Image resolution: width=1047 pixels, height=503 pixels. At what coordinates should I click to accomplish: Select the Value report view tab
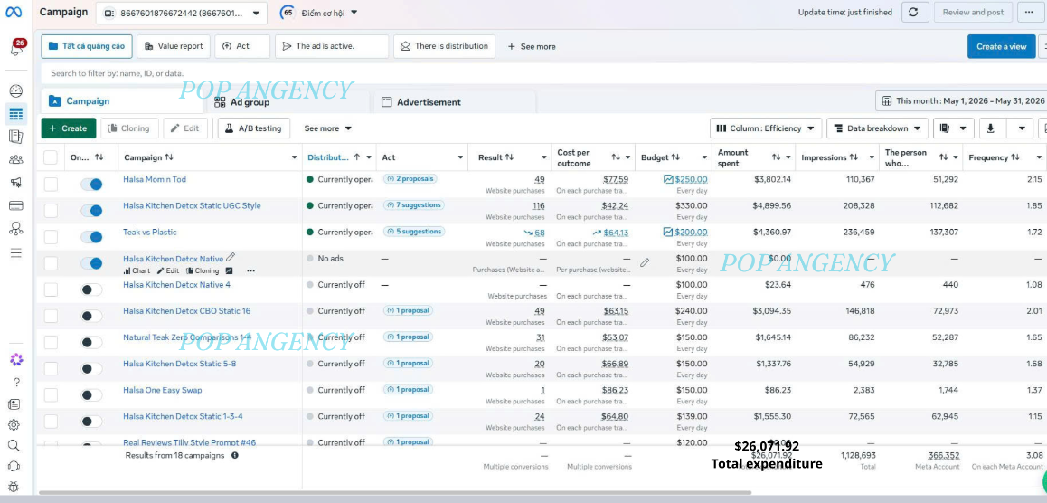click(x=174, y=46)
